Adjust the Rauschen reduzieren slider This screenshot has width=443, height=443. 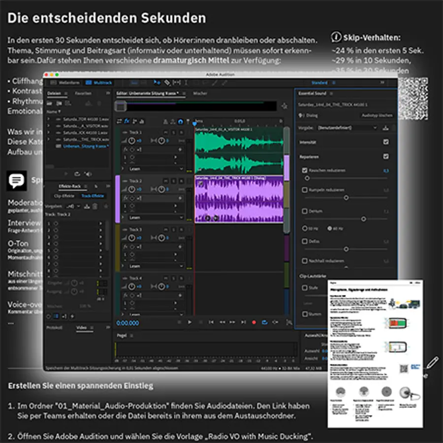tap(307, 178)
